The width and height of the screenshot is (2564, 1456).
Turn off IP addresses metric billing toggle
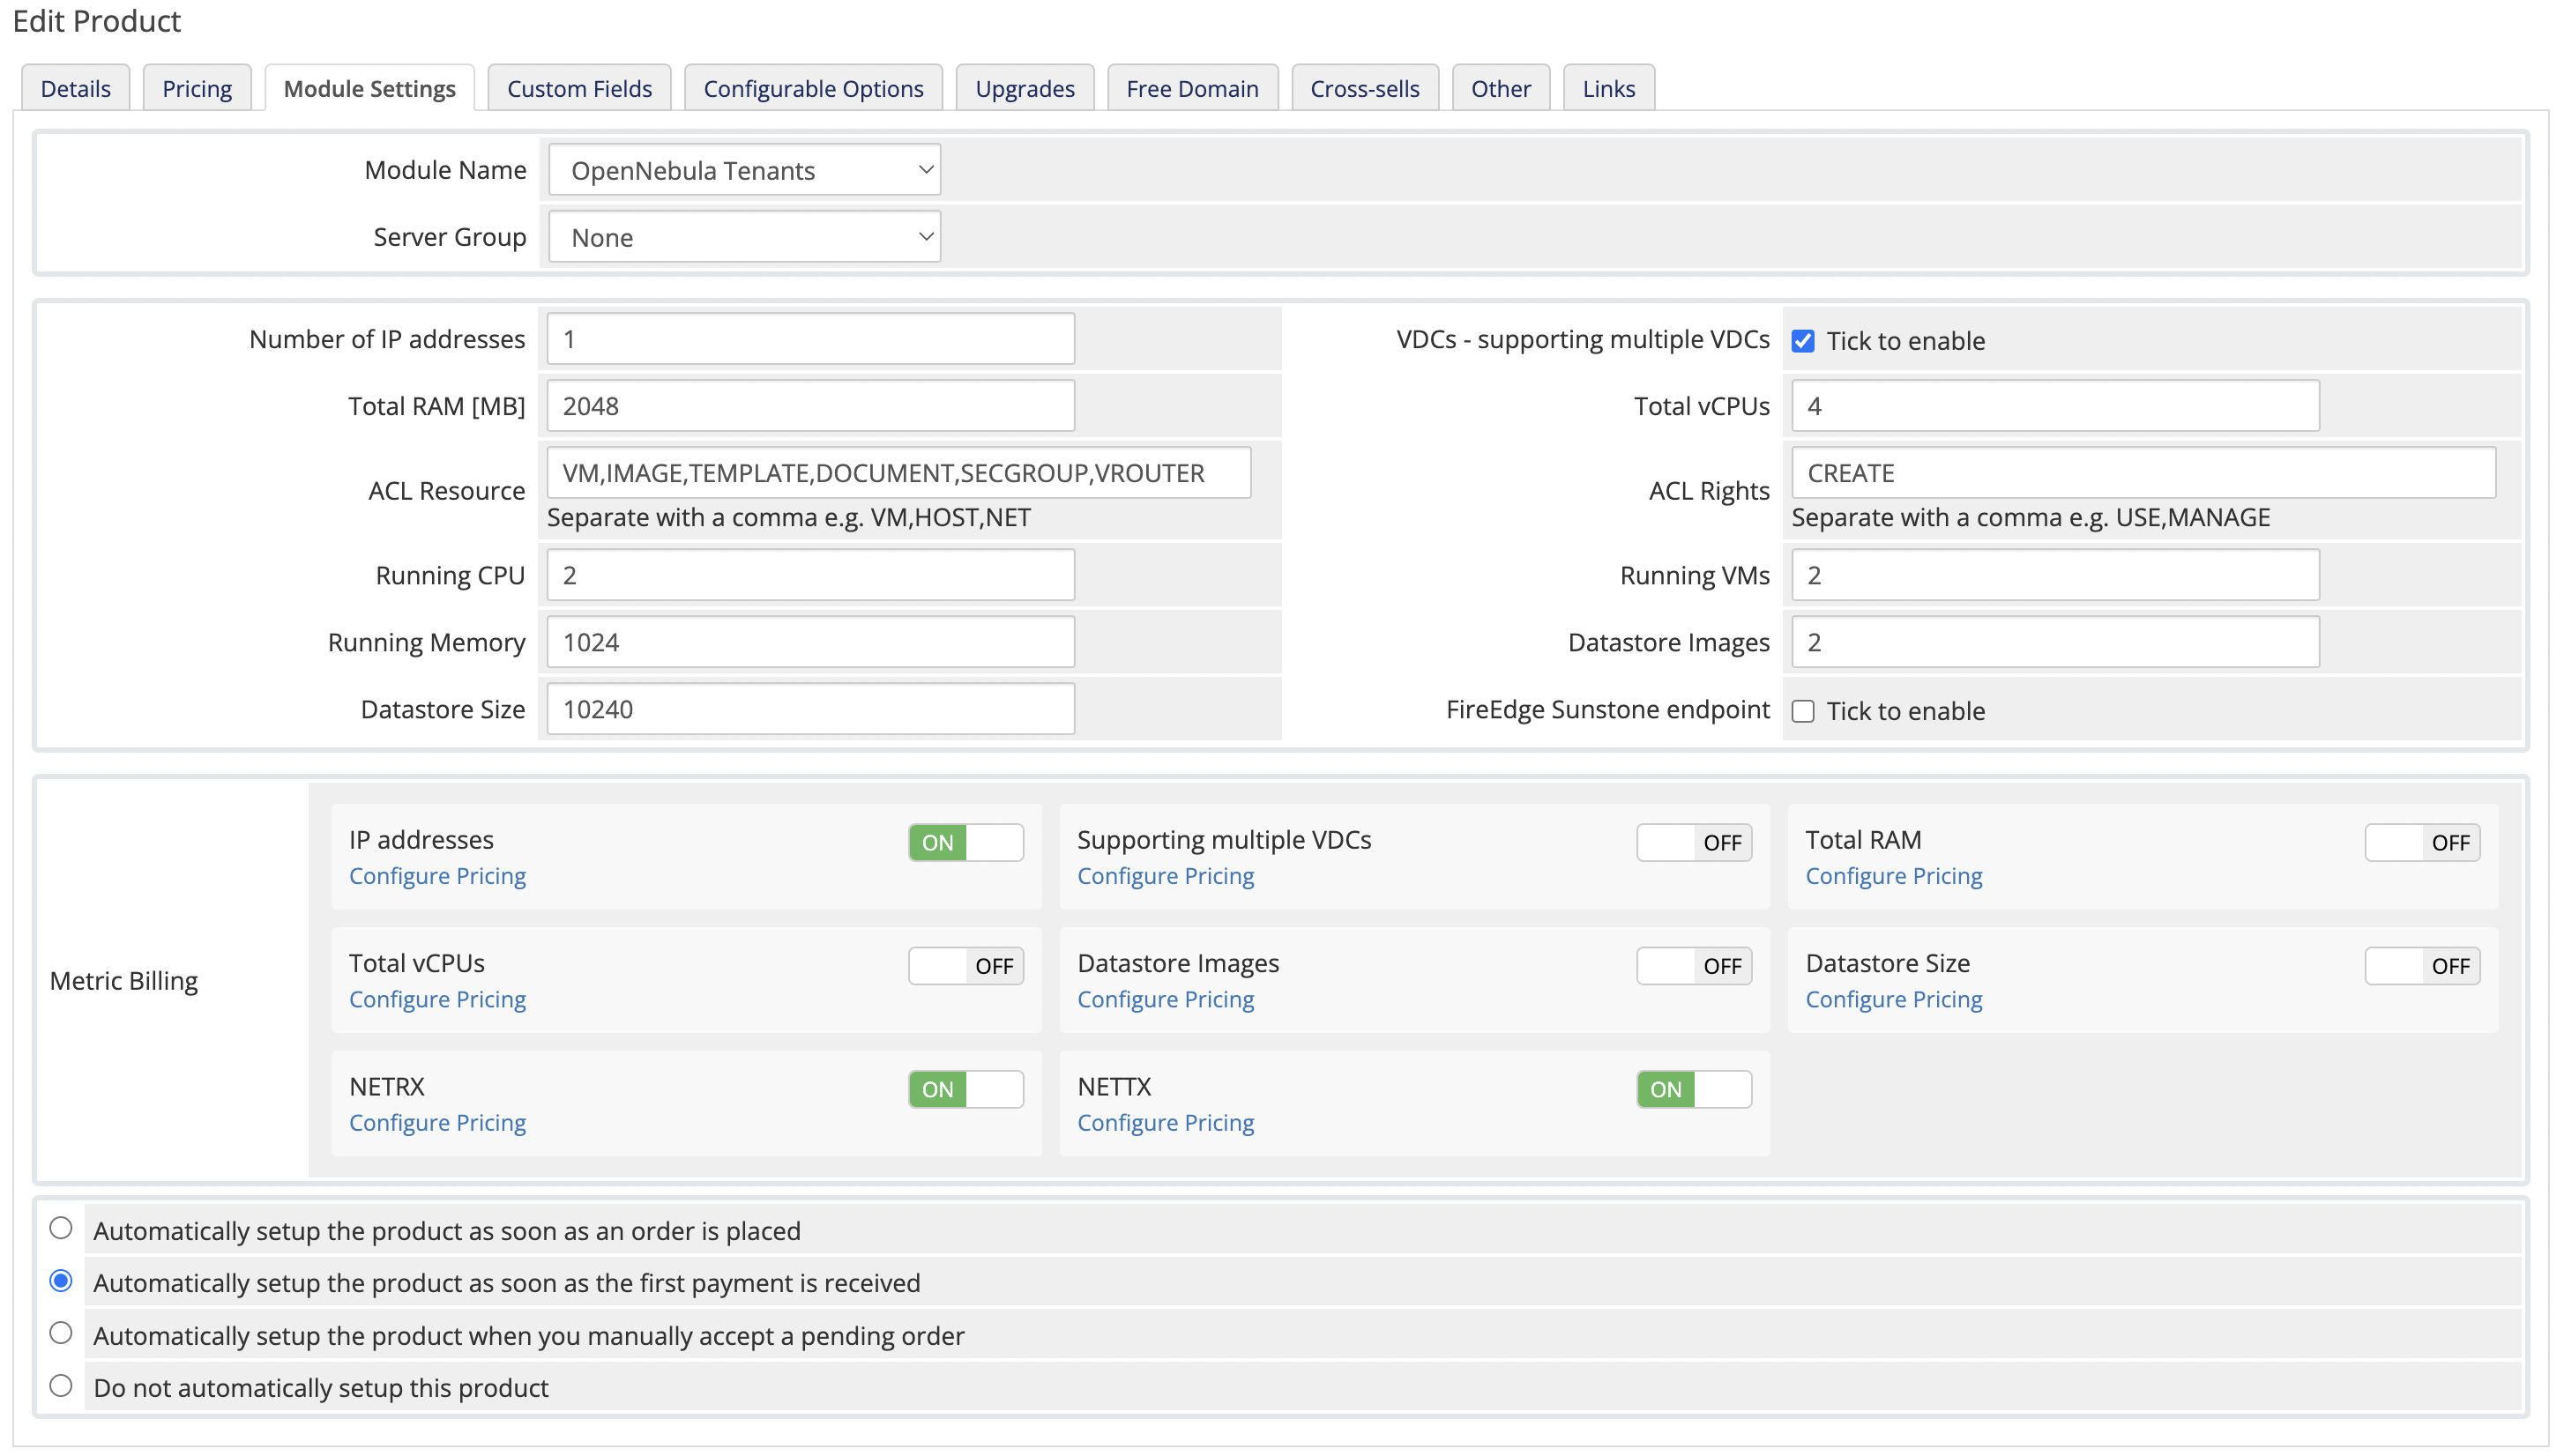pyautogui.click(x=965, y=842)
